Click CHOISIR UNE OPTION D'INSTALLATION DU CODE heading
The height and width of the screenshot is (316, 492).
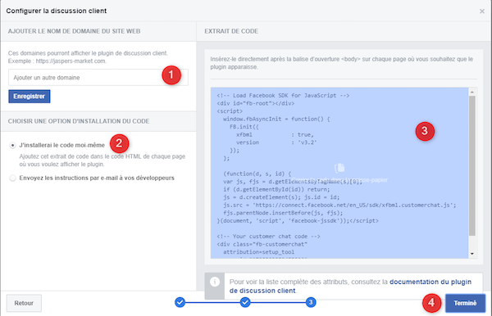(79, 121)
